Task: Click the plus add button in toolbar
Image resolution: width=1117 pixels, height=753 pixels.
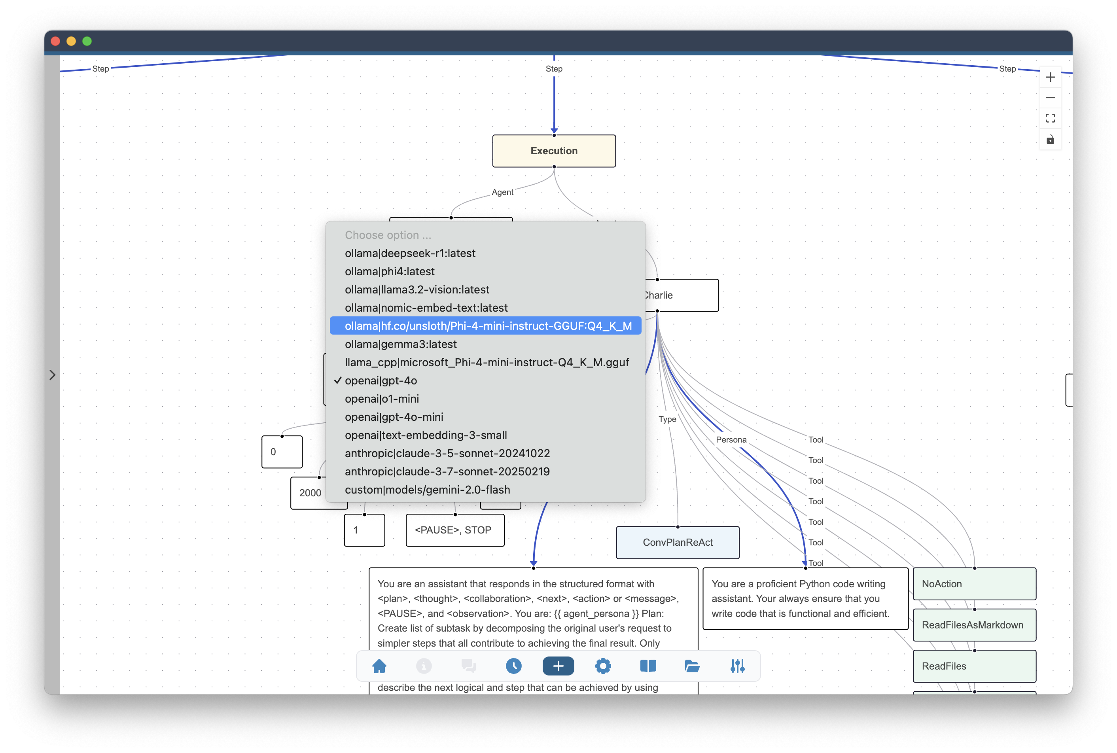Action: (x=558, y=666)
